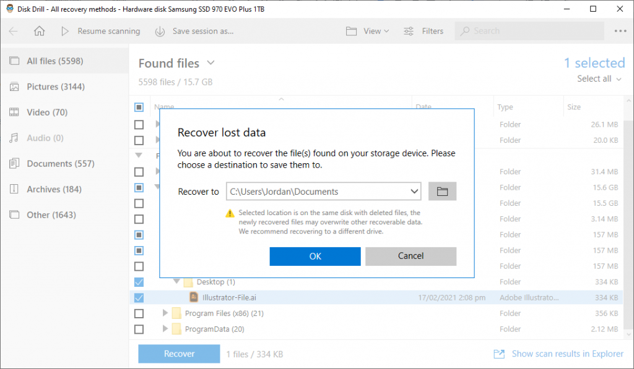634x369 pixels.
Task: Open the Recover to path dropdown
Action: [414, 192]
